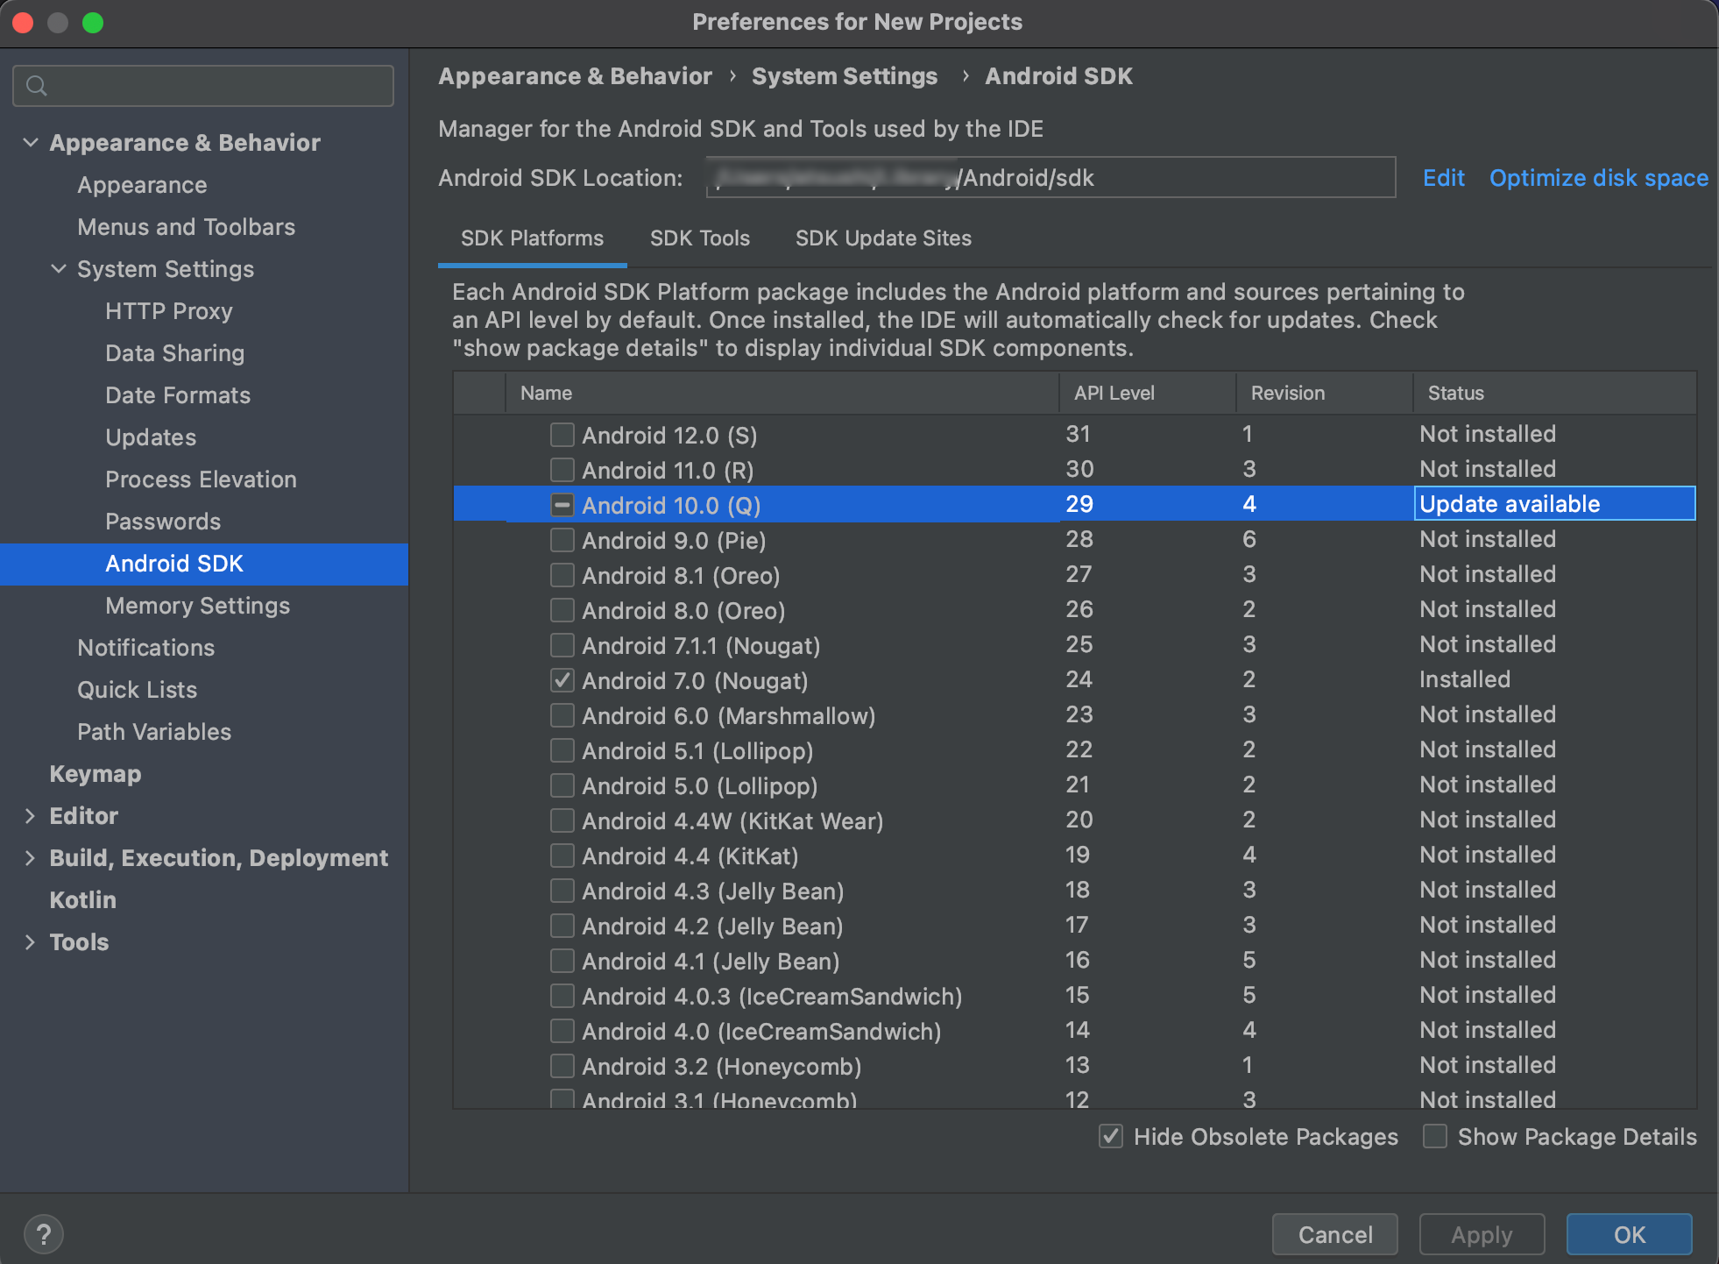Select Memory Settings in the sidebar

tap(197, 605)
